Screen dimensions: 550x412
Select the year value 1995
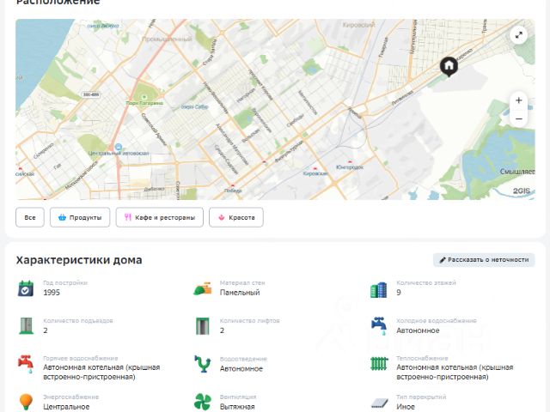coord(52,293)
